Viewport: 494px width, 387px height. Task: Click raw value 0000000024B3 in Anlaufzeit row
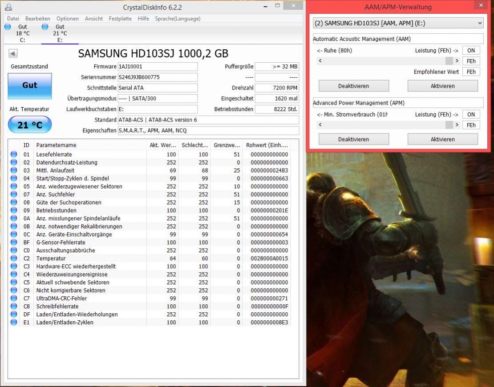[269, 170]
